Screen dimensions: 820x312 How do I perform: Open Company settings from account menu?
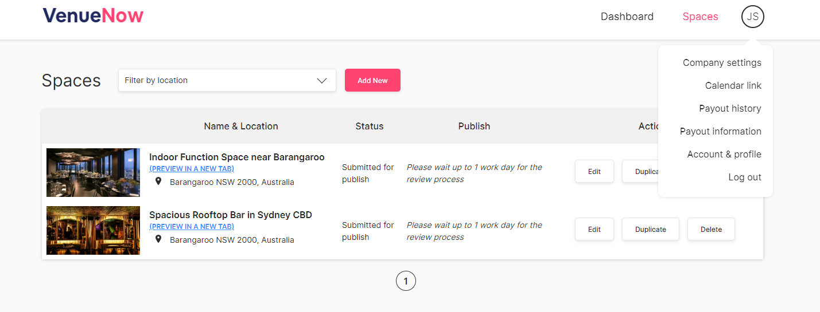[x=722, y=62]
